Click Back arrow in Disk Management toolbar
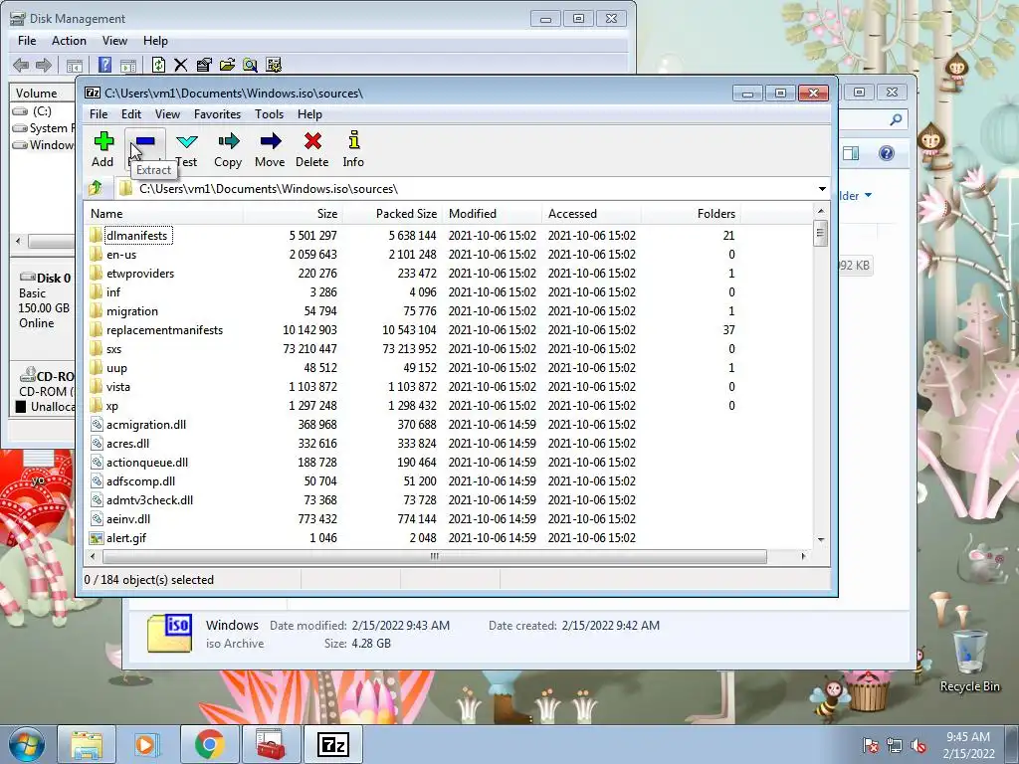The image size is (1019, 764). click(x=21, y=65)
